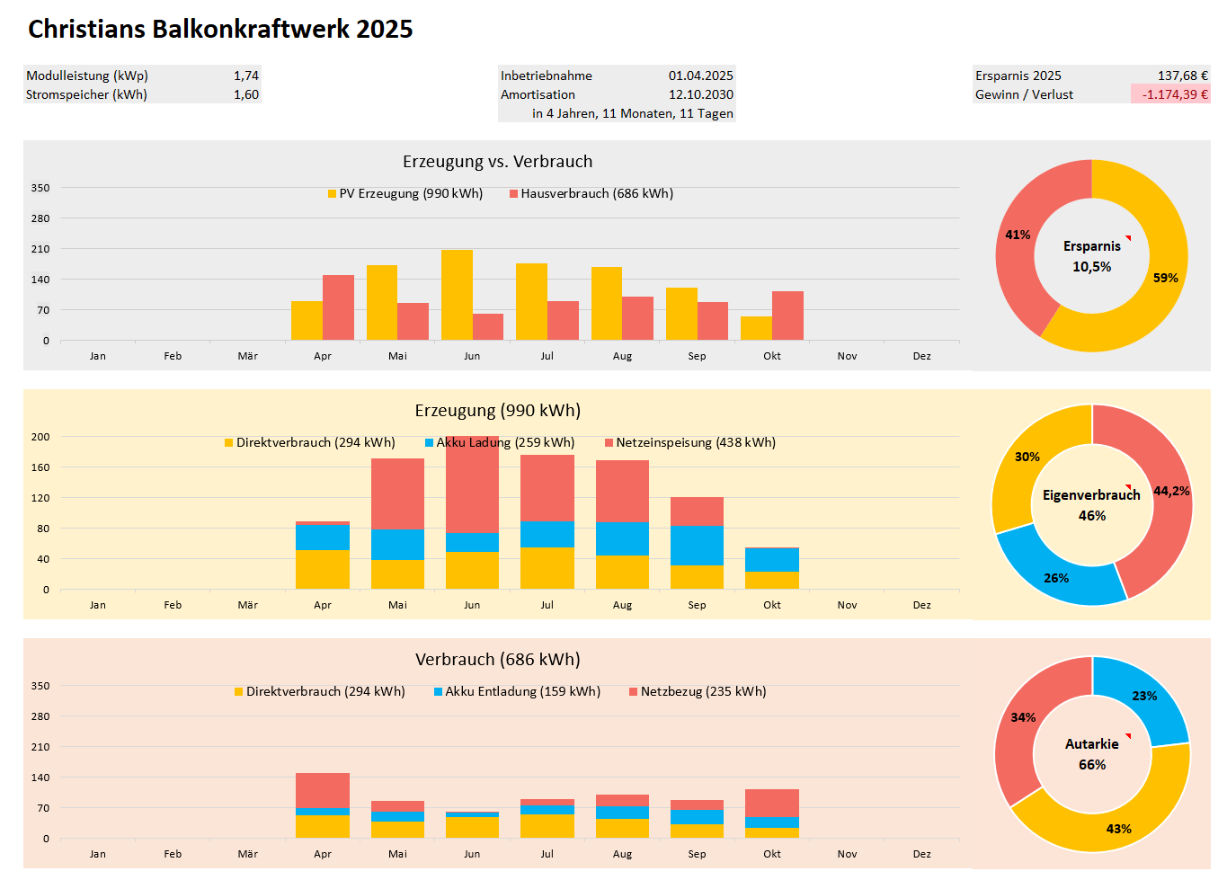
Task: Click the red comment indicator beside Eigenverbrauch label
Action: click(1127, 488)
